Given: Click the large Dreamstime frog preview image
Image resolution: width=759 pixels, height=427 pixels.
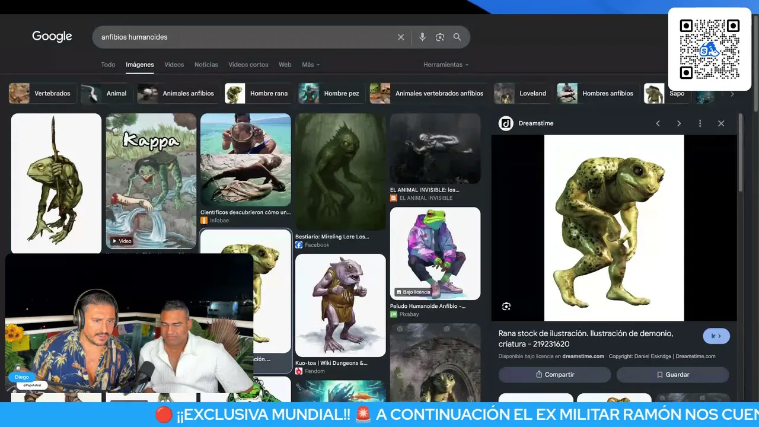Looking at the screenshot, I should (x=614, y=228).
